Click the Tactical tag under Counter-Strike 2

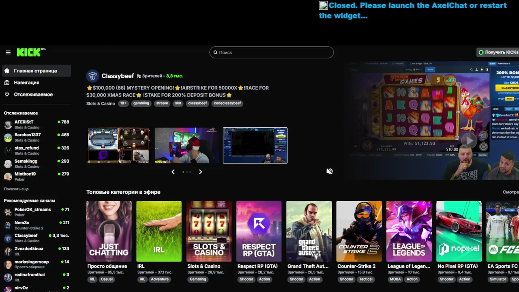point(366,279)
